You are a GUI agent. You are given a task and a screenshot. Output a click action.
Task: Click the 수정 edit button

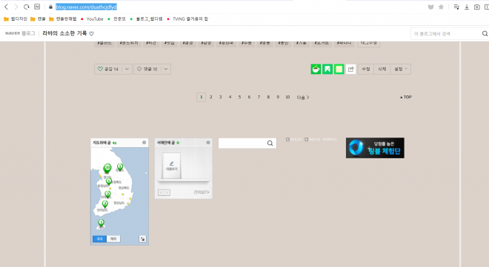366,69
